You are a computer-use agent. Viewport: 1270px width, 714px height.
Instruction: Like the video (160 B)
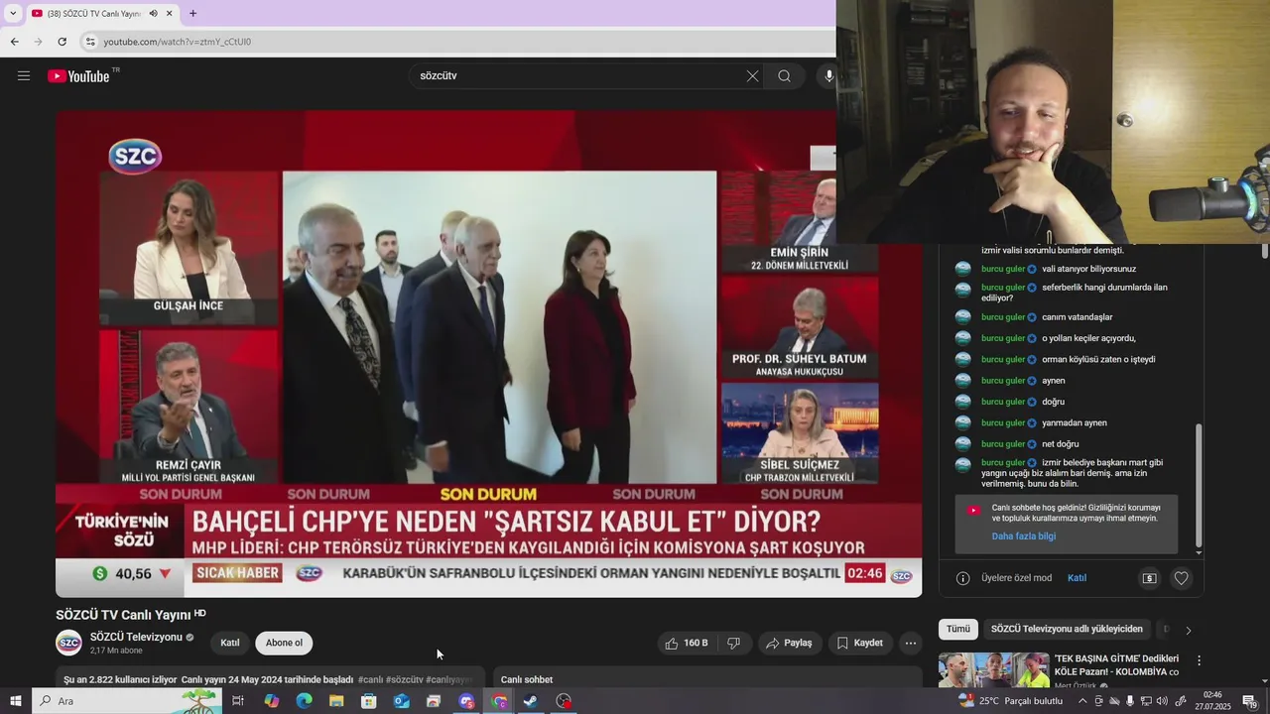pos(687,643)
